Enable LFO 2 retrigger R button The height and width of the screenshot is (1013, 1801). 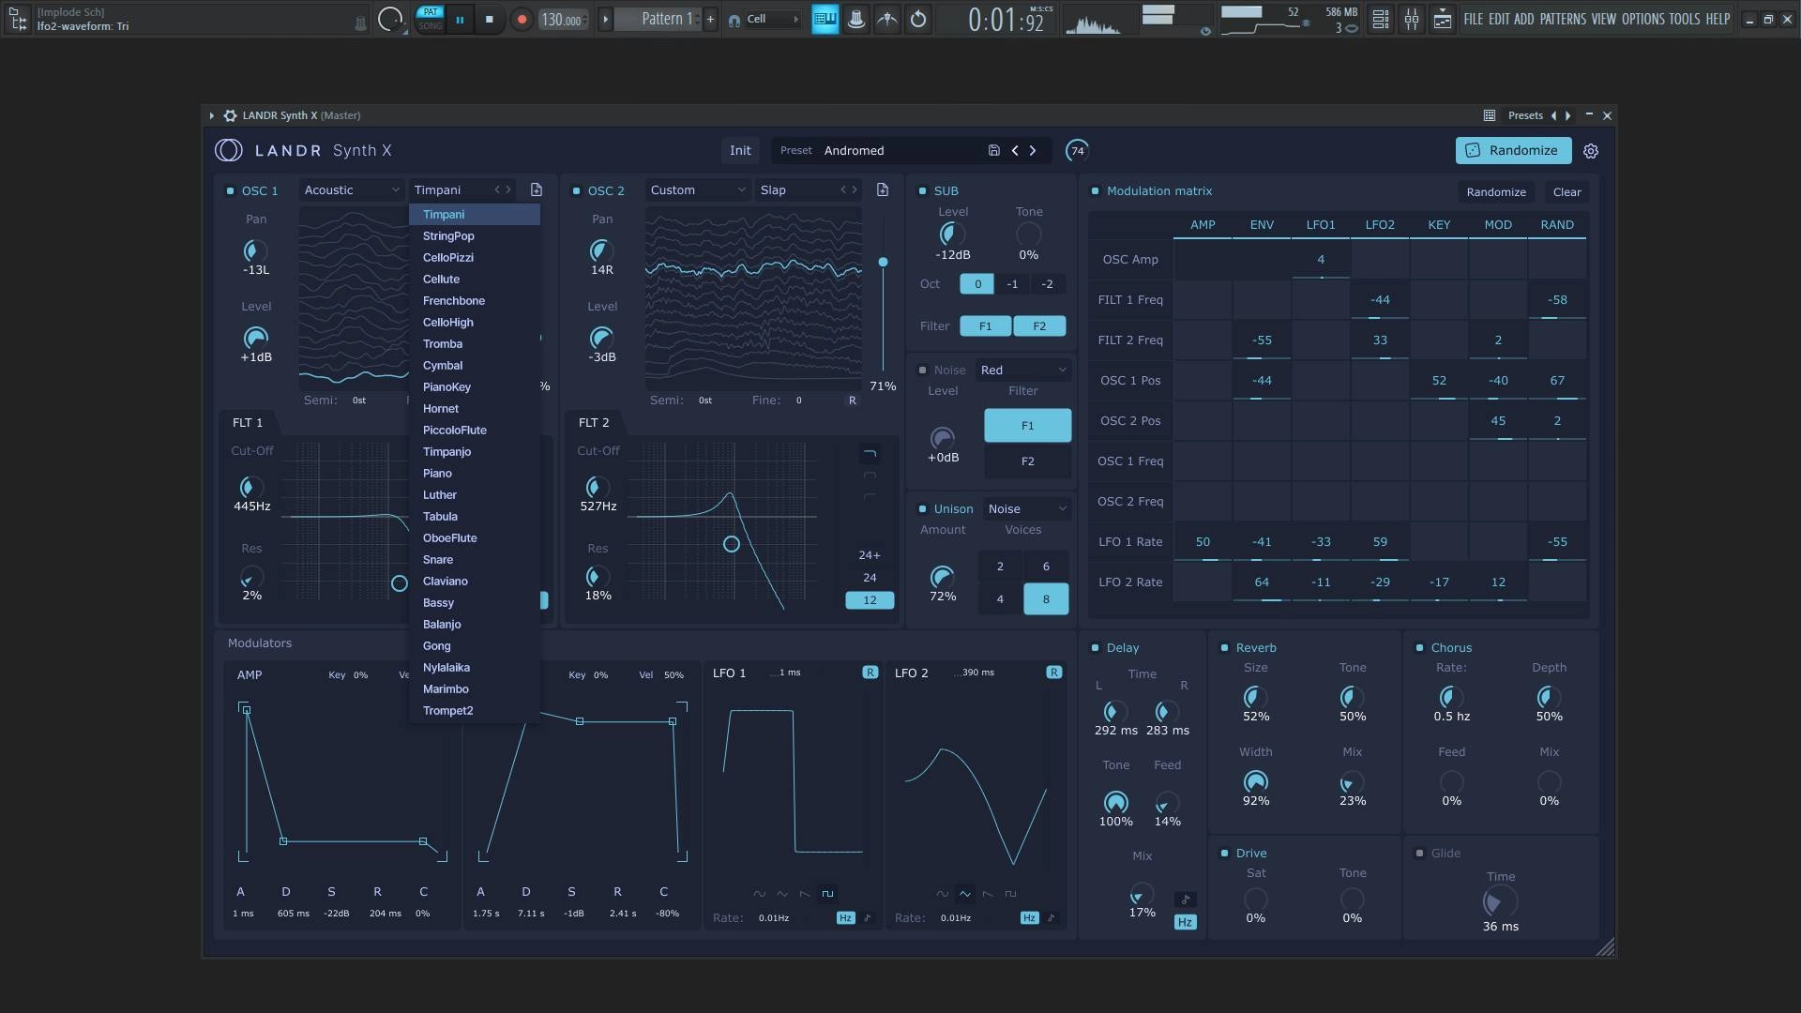(1054, 673)
